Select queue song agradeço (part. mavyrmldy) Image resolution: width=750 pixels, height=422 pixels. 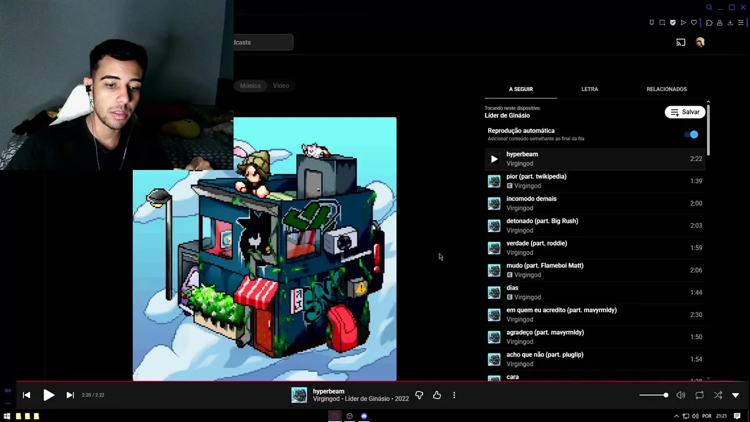595,337
